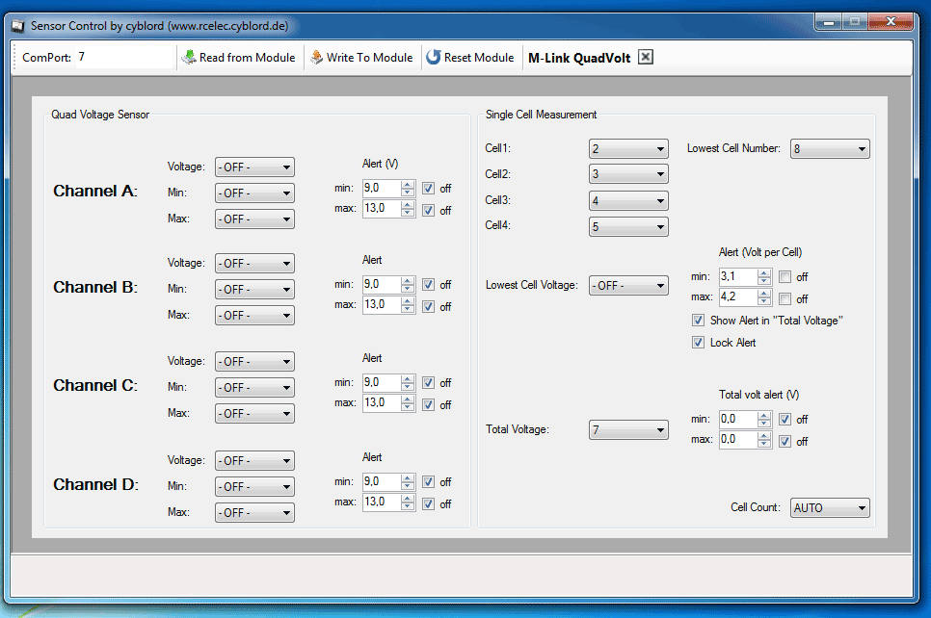
Task: Open Lowest Cell Number dropdown
Action: pyautogui.click(x=830, y=149)
